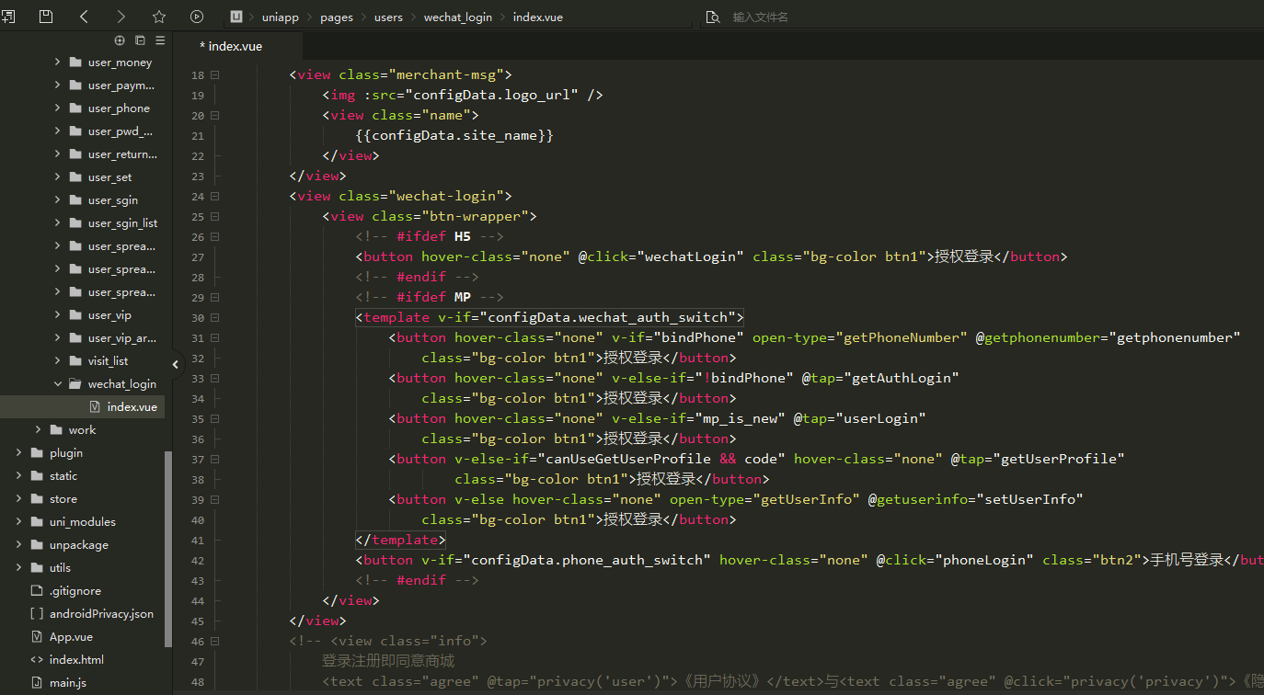Fold code block at line 24

pos(214,196)
